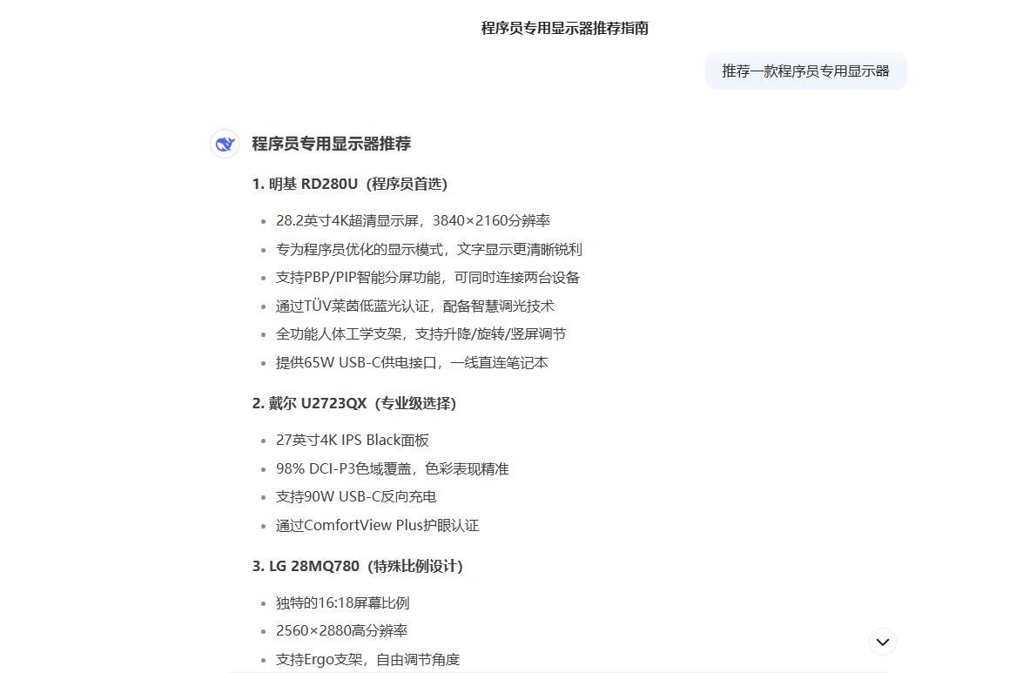Click the heading 程序员专用显示器推荐
The image size is (1023, 673).
332,144
